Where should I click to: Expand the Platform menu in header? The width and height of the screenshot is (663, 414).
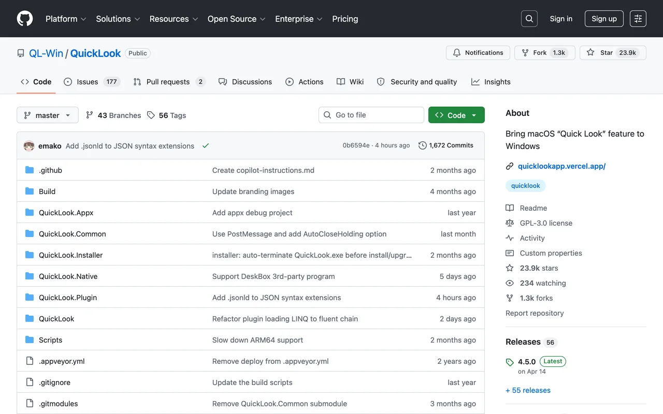tap(66, 19)
